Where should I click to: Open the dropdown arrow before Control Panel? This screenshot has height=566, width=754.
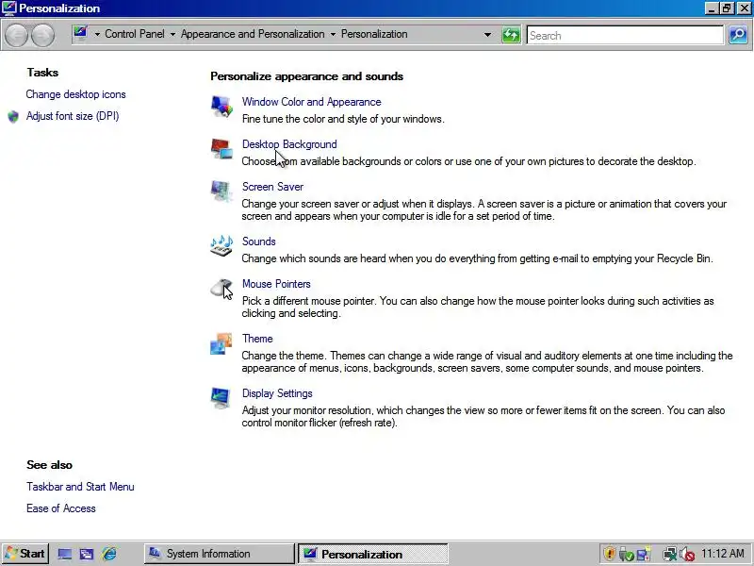[x=97, y=35]
